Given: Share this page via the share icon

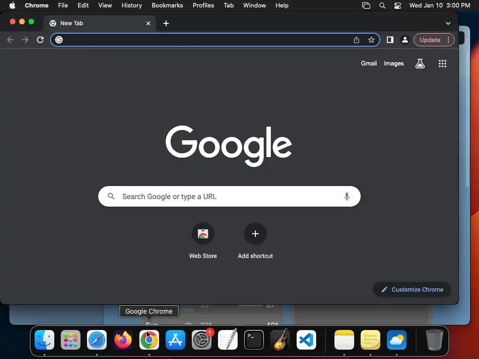Looking at the screenshot, I should click(356, 40).
